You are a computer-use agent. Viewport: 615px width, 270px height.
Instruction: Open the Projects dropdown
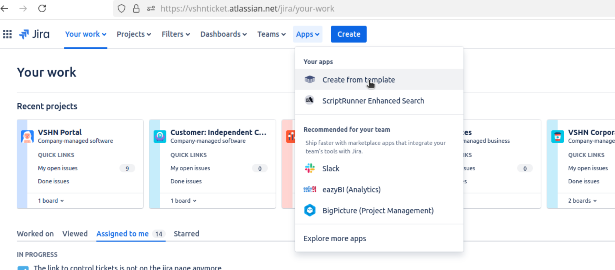pyautogui.click(x=134, y=34)
